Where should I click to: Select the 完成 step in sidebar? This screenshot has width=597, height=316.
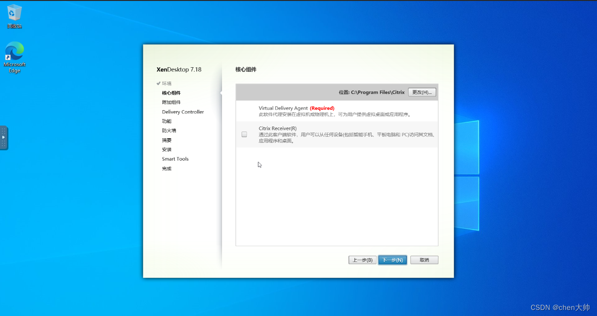pos(167,169)
